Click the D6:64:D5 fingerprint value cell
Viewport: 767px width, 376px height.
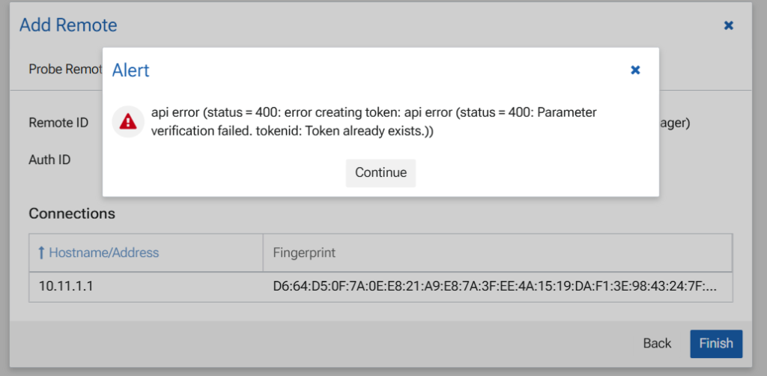[495, 287]
